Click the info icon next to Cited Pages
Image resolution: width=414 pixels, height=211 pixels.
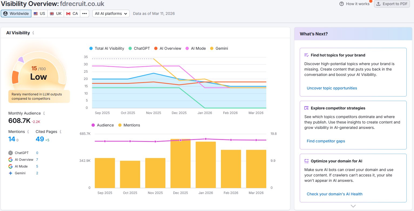point(60,132)
